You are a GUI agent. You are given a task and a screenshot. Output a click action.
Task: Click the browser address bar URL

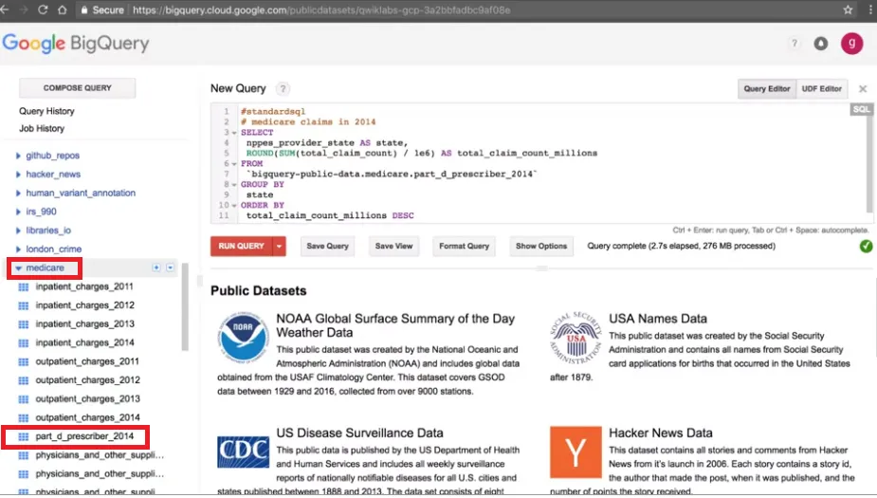(321, 10)
